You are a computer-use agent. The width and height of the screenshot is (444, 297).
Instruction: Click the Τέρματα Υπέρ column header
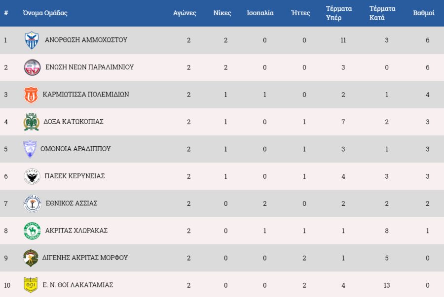[339, 13]
